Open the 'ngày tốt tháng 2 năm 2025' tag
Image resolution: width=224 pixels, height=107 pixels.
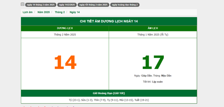[x=93, y=5]
